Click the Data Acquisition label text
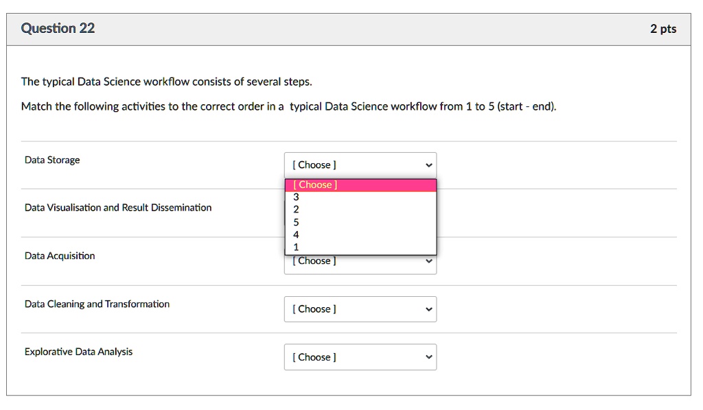The width and height of the screenshot is (703, 410). pos(59,255)
